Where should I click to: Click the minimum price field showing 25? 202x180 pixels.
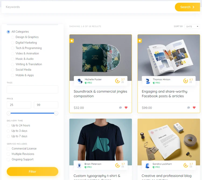[x=19, y=105]
